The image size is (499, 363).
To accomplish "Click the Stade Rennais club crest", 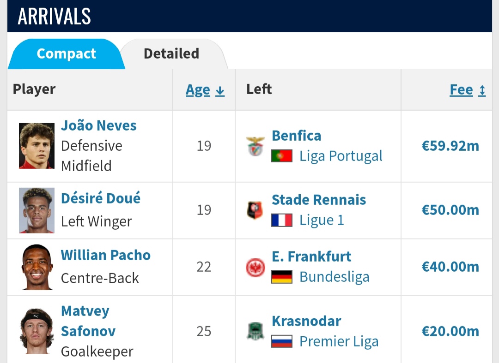I will [x=256, y=210].
